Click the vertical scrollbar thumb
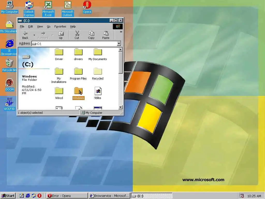The width and height of the screenshot is (265, 199). [x=121, y=62]
